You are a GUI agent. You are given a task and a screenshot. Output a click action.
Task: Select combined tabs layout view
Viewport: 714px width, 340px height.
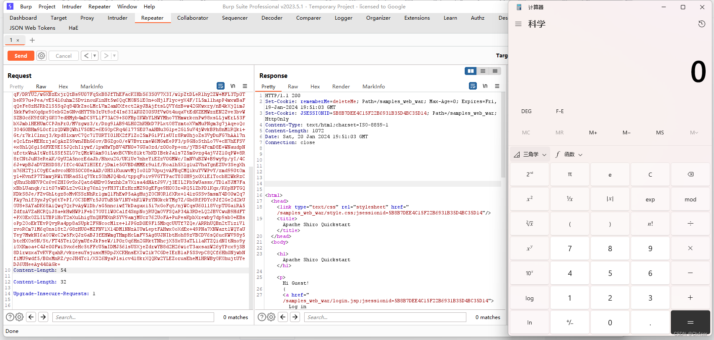pyautogui.click(x=495, y=71)
